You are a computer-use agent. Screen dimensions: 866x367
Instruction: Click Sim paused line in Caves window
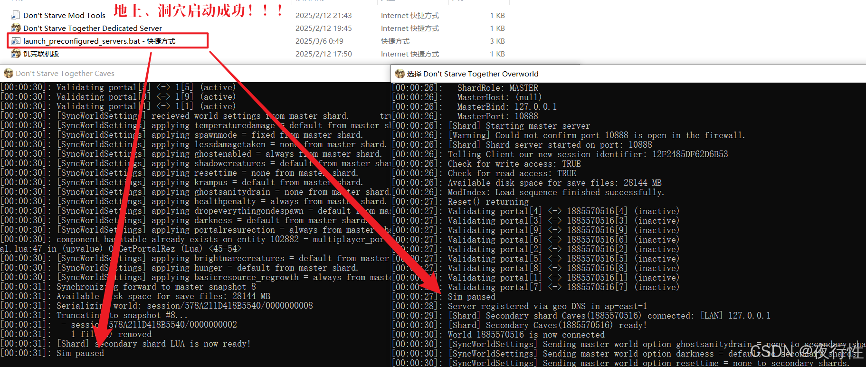point(52,353)
